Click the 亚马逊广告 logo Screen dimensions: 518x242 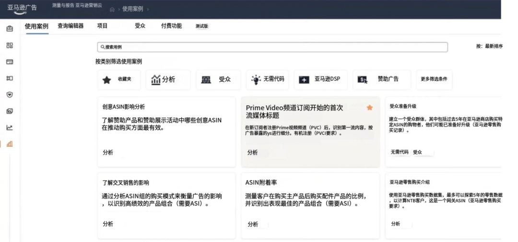(22, 9)
